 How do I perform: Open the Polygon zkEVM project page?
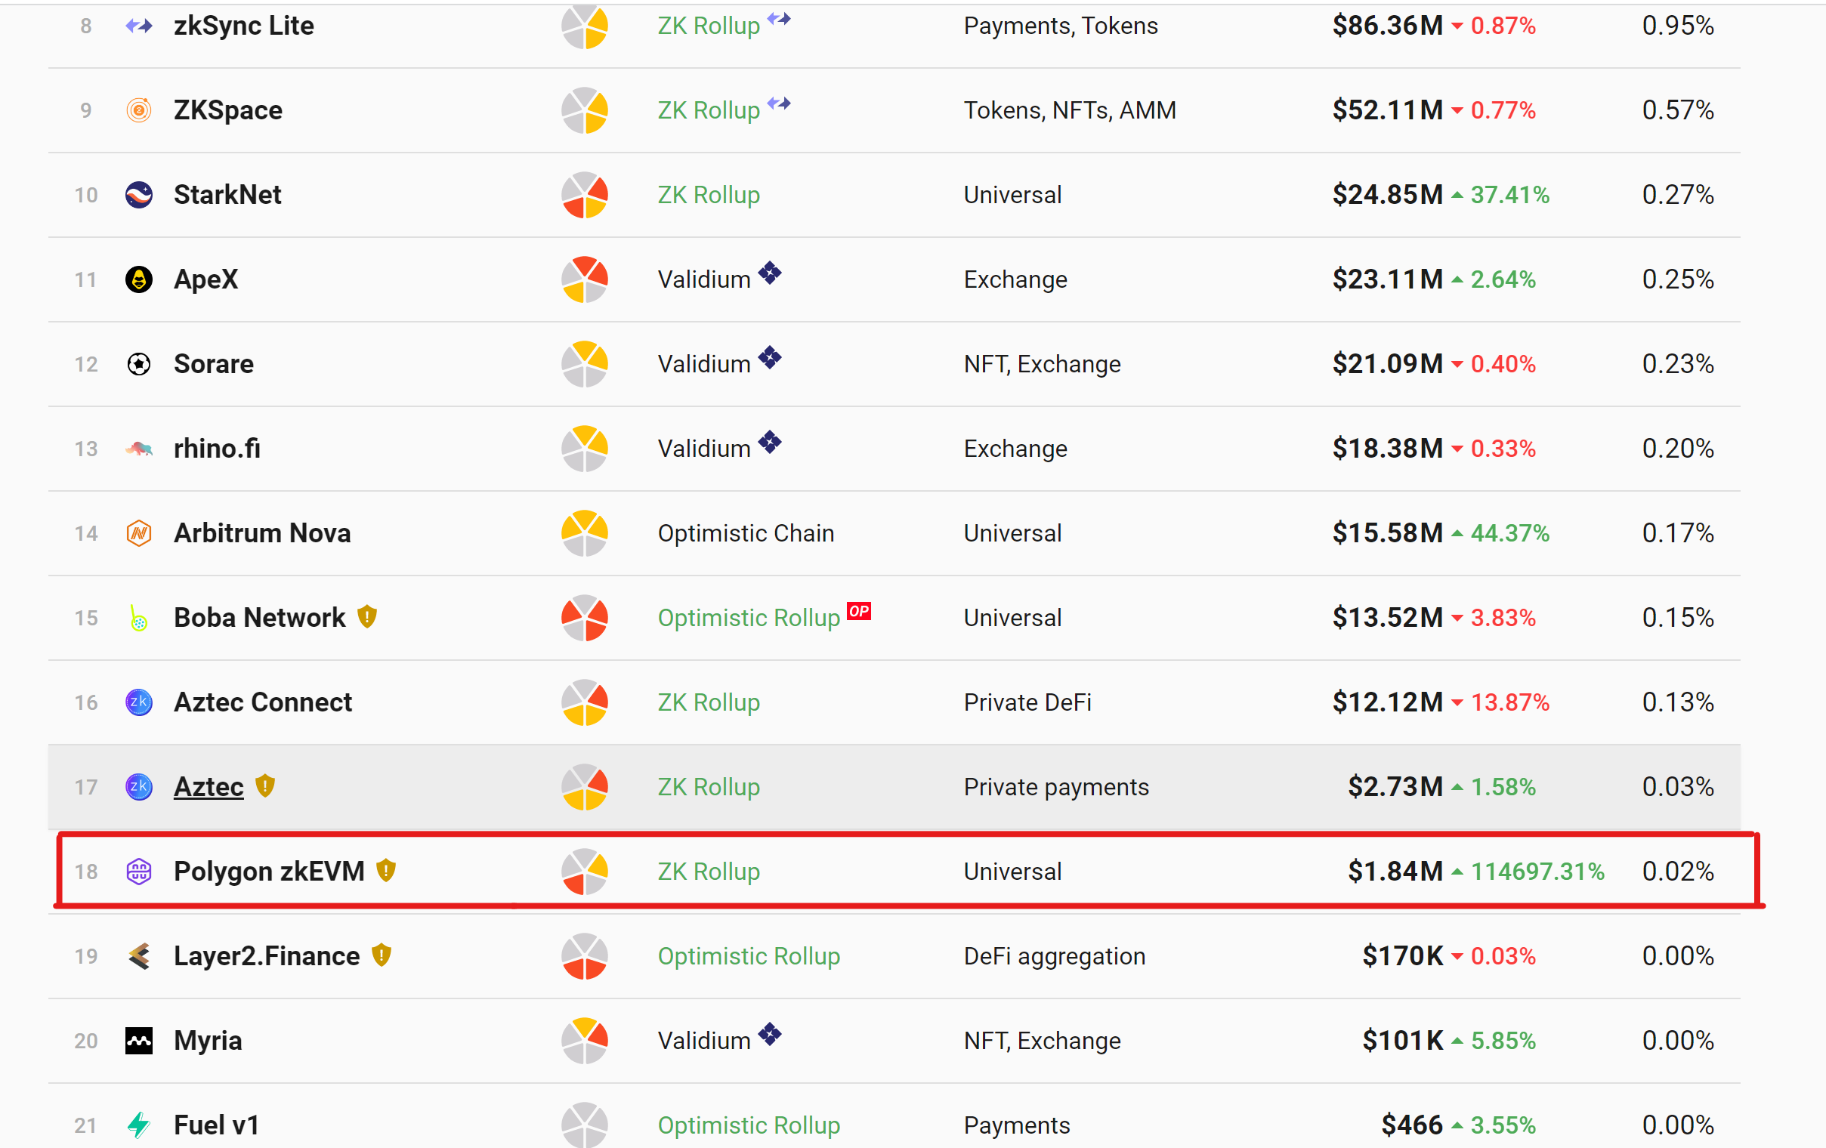point(269,872)
